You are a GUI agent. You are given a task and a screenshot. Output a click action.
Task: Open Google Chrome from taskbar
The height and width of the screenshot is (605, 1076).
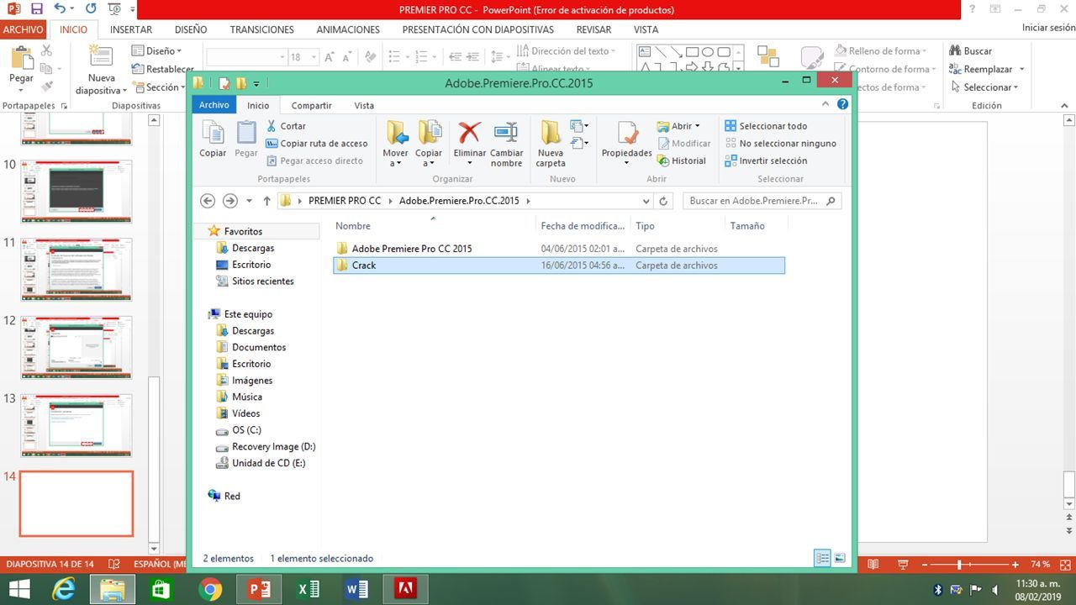click(x=210, y=589)
